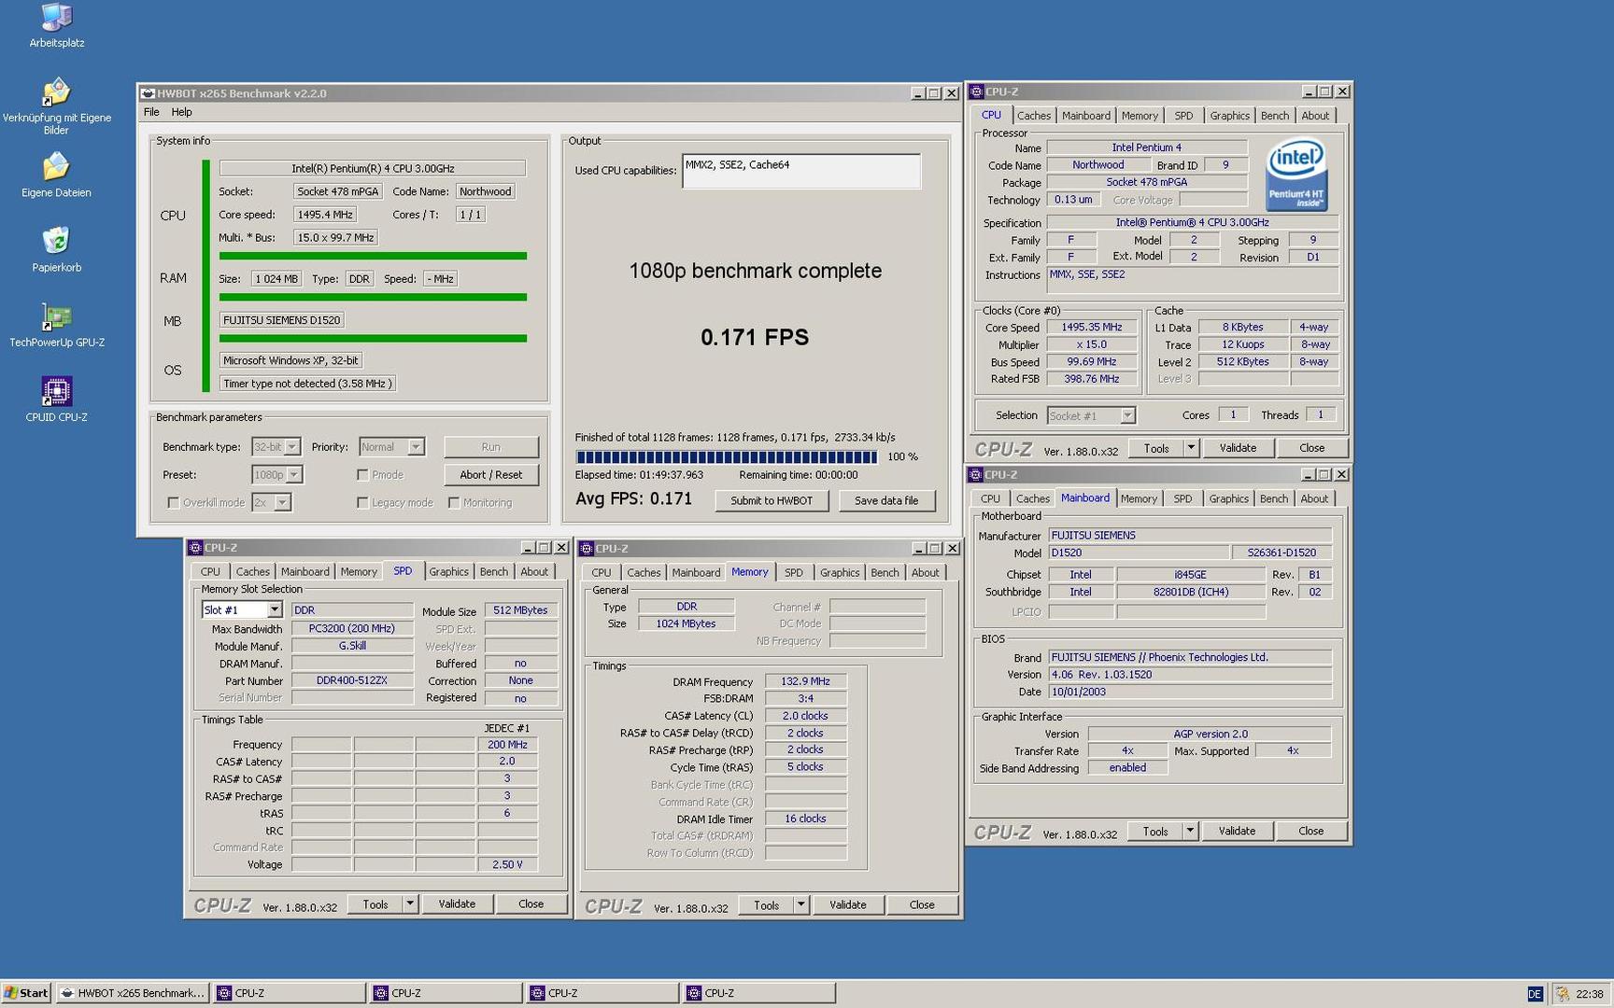Screen dimensions: 1614x1008
Task: Click BIOS Version field 4.06 Rev. 1.03.1520
Action: pos(1190,675)
